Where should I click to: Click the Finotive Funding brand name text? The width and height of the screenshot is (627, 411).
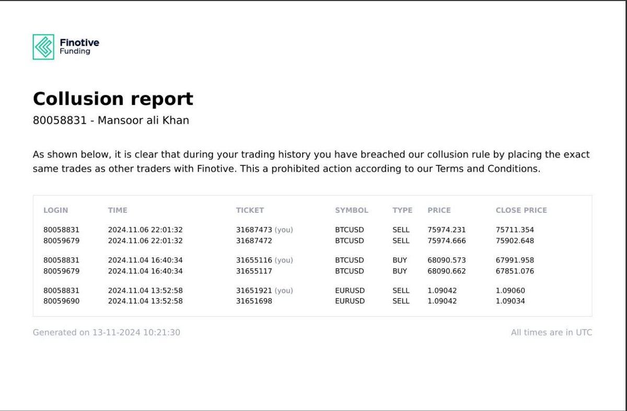[79, 47]
